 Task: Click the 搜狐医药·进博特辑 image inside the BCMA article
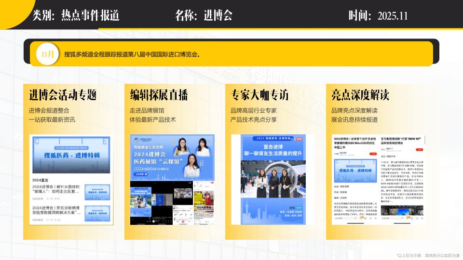click(x=355, y=170)
